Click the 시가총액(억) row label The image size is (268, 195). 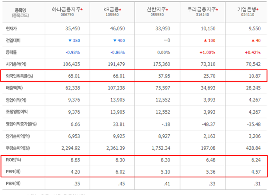pos(16,64)
